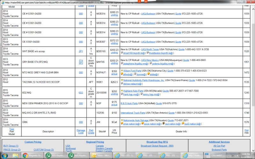Image resolution: width=255 pixels, height=159 pixels.
Task: Open International Truck Parts dealer link
Action: [x=133, y=113]
